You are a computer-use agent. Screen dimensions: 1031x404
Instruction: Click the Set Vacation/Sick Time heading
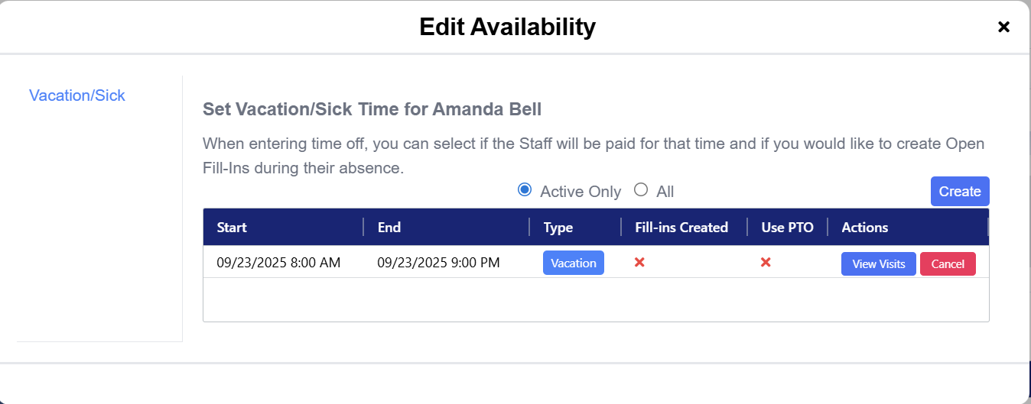coord(372,109)
